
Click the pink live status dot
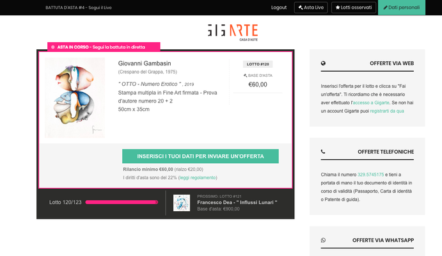tap(52, 47)
